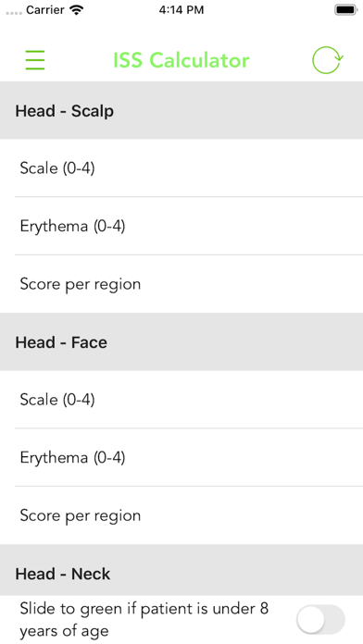Tap the 4:14 PM clock
The image size is (363, 644).
pyautogui.click(x=181, y=10)
